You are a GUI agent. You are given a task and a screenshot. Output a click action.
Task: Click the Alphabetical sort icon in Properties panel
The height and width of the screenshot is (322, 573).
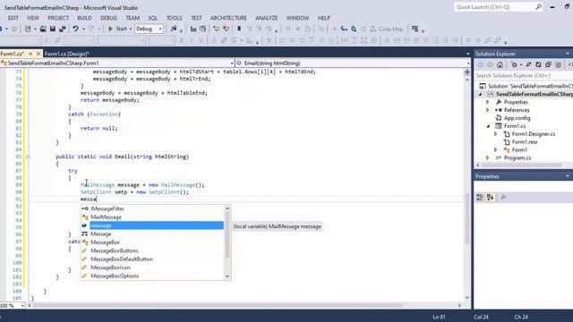[x=490, y=197]
